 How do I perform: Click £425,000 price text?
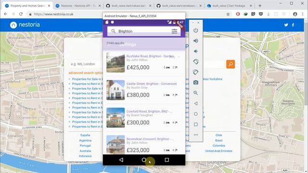tap(138, 67)
